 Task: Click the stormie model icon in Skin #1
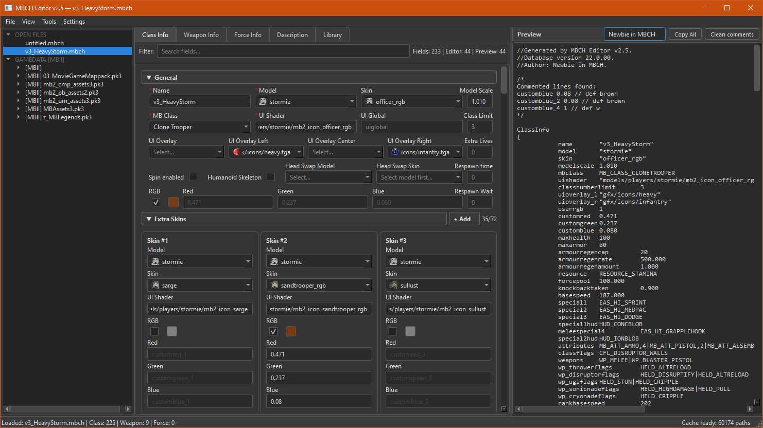155,262
